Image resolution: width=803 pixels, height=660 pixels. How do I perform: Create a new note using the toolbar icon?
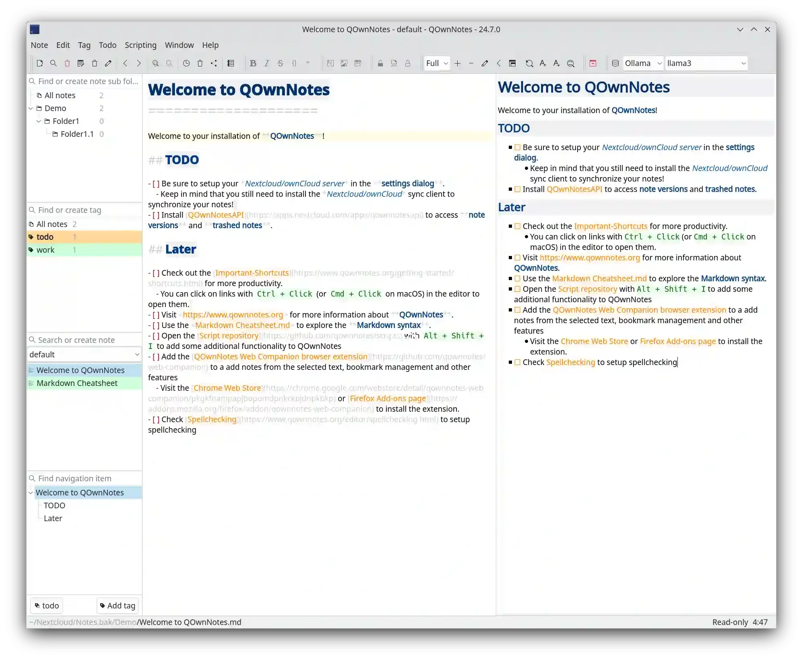(40, 63)
